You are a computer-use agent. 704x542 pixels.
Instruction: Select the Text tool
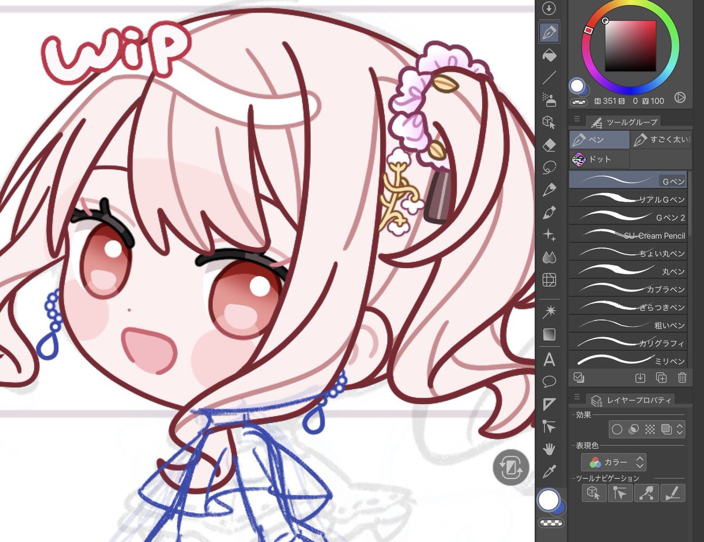coord(549,359)
